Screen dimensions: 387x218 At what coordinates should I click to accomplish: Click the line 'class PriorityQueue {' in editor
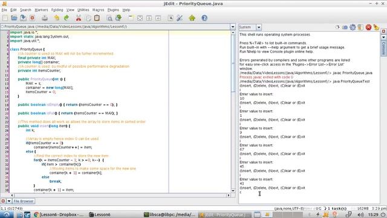[x=27, y=49]
